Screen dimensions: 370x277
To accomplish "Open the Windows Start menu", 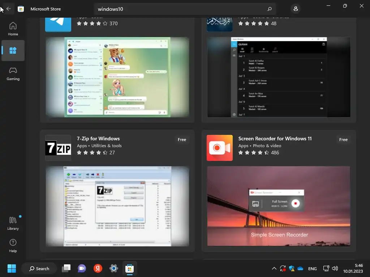I will pos(12,268).
